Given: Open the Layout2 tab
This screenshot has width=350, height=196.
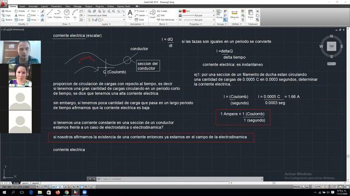Looking at the screenshot, I should 35,183.
